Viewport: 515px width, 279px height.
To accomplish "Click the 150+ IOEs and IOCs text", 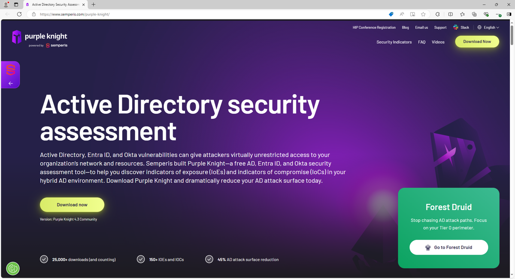I will click(x=167, y=260).
